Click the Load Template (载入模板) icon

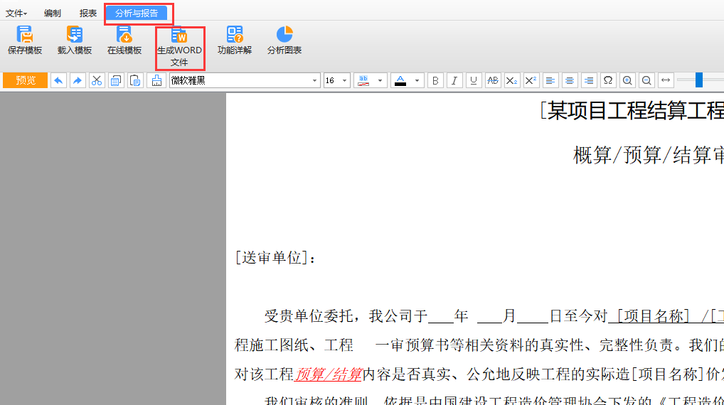(x=75, y=40)
